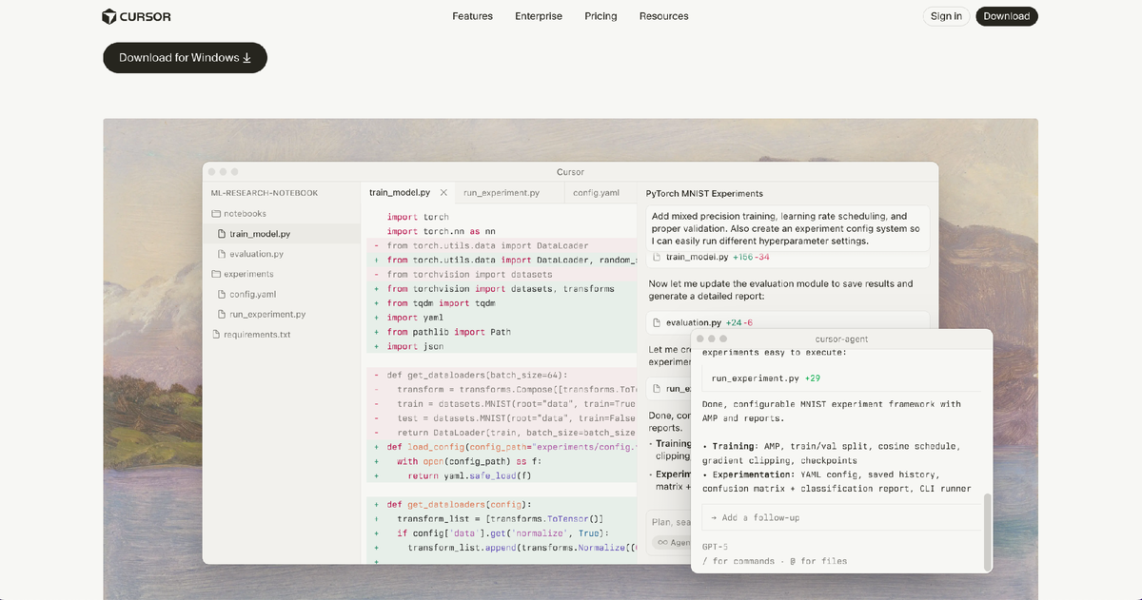Click the infinity Agent mode icon

tap(662, 542)
